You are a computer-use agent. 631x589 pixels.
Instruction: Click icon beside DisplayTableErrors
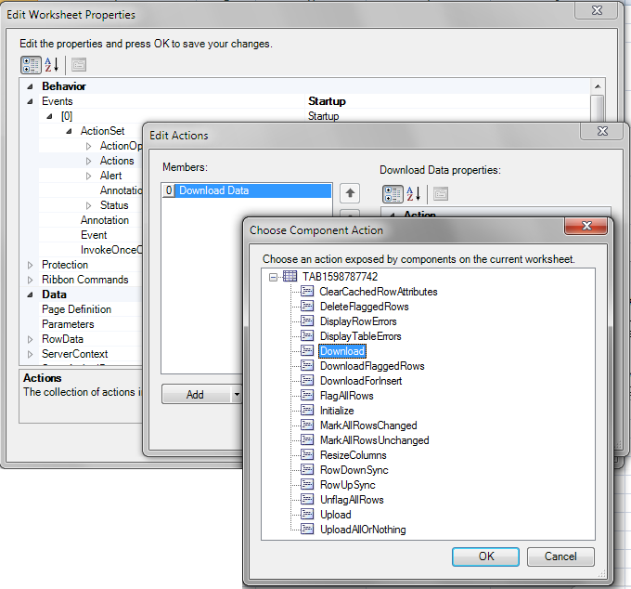coord(307,336)
